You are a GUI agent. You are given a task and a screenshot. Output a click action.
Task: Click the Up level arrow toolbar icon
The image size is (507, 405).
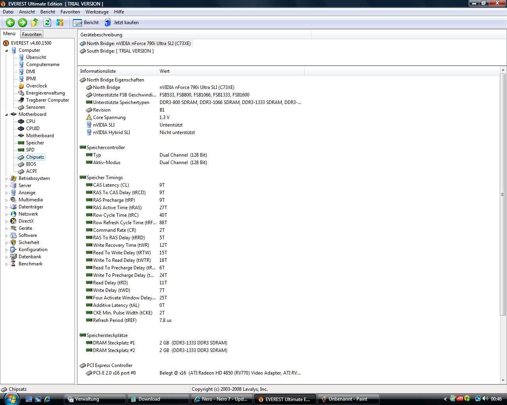pyautogui.click(x=35, y=23)
